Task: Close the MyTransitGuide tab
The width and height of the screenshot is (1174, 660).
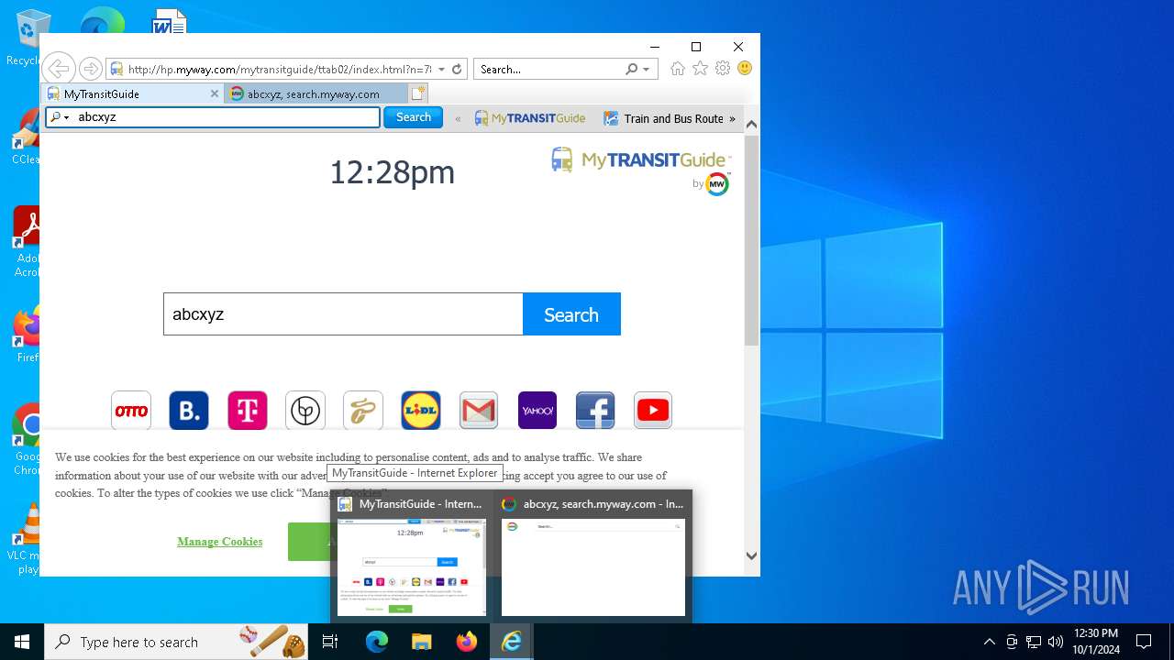Action: [x=215, y=93]
